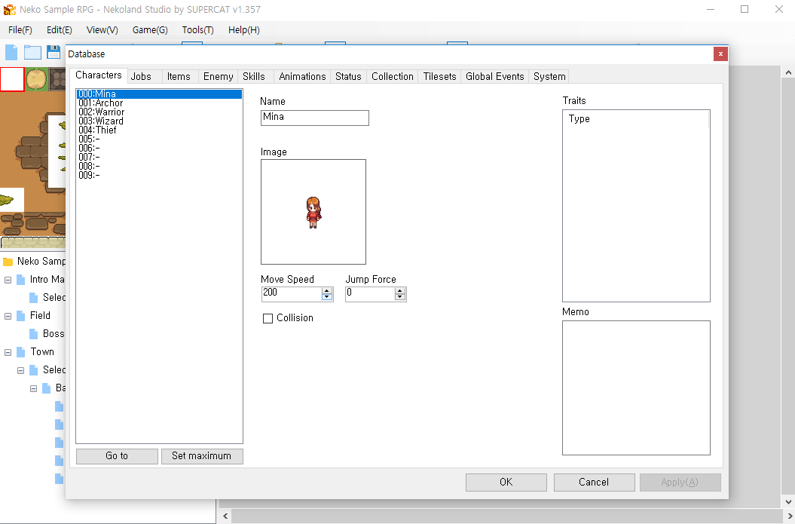Click the Neko Sample project folder icon
The width and height of the screenshot is (795, 524).
click(x=8, y=262)
